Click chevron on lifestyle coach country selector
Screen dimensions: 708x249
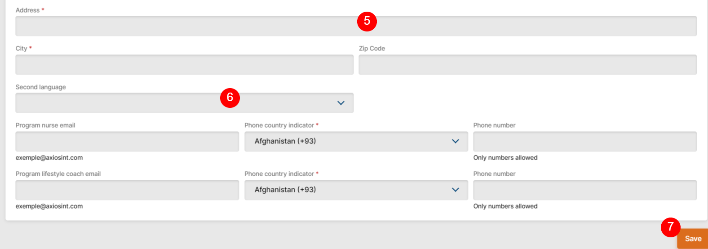[x=456, y=190]
